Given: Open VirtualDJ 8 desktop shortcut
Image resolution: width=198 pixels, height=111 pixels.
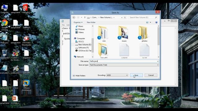Looking at the screenshot, I should [x=26, y=9].
